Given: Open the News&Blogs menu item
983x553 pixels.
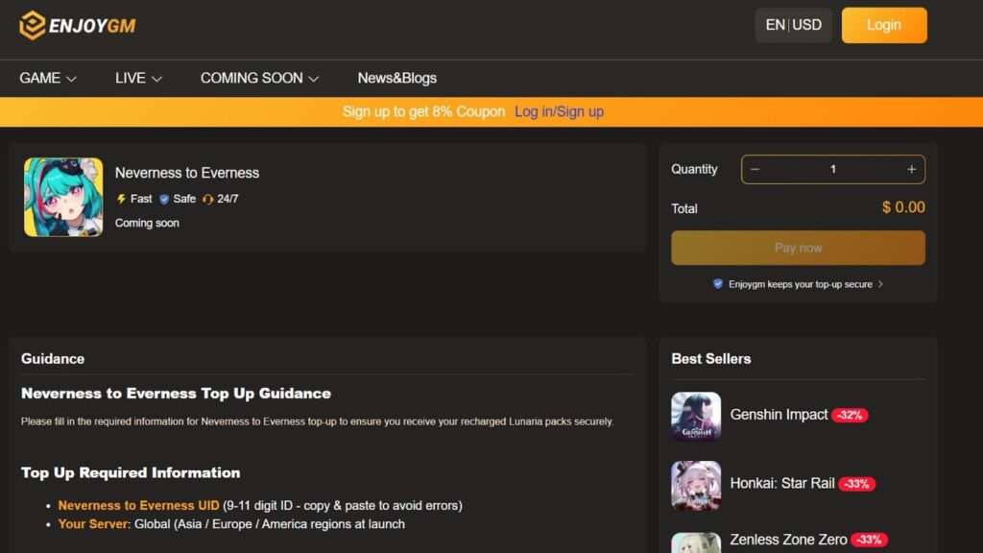Looking at the screenshot, I should point(396,78).
